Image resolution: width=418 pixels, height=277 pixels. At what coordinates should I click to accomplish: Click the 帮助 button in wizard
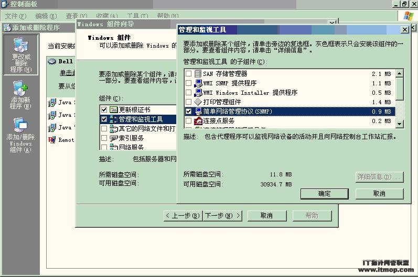[312, 216]
